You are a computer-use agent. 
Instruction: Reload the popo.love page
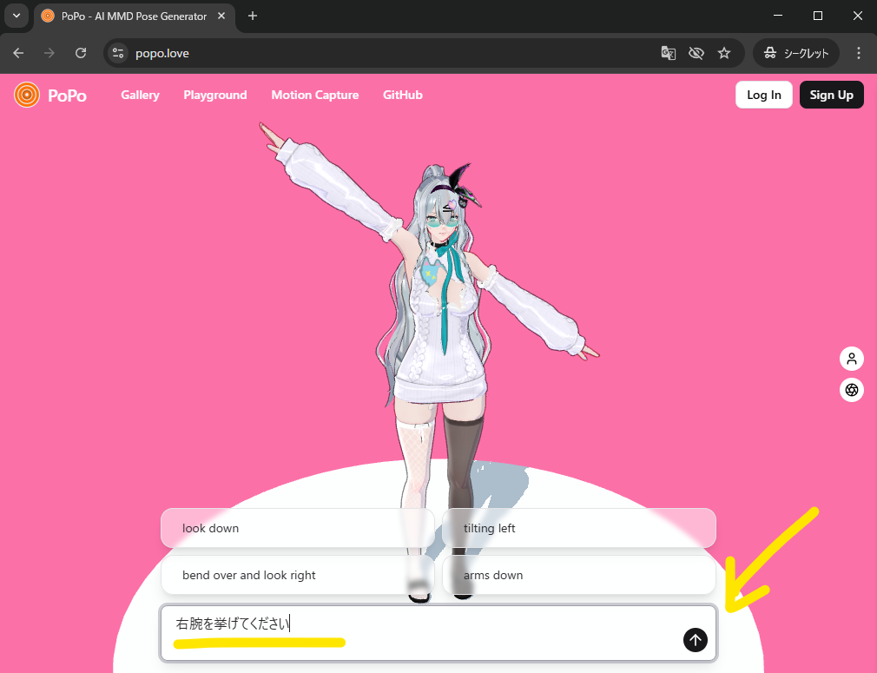click(81, 53)
